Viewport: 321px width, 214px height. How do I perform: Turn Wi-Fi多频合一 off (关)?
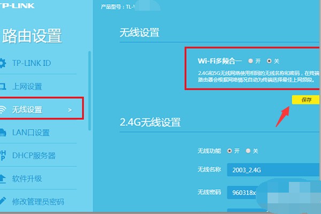tap(269, 61)
